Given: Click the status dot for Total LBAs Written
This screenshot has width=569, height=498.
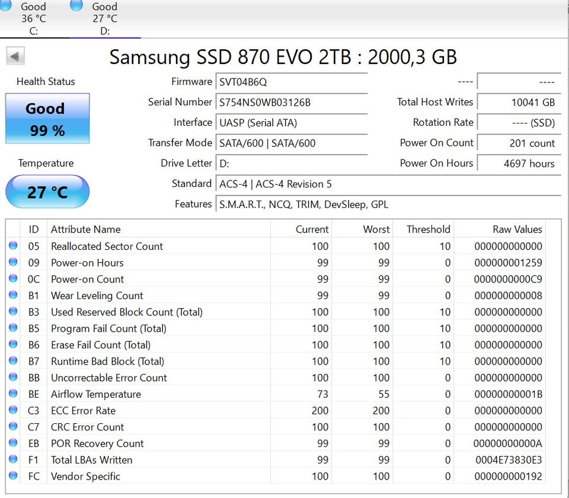Looking at the screenshot, I should [x=13, y=459].
